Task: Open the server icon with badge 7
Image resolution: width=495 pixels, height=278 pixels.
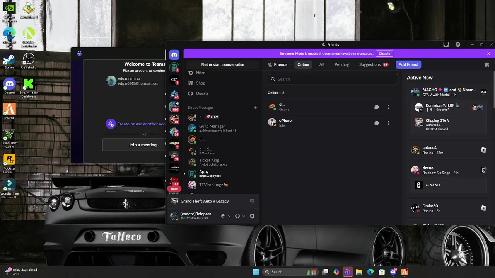Action: pos(174,80)
